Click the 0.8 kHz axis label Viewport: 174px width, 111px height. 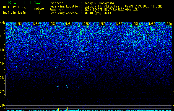(x=2, y=78)
